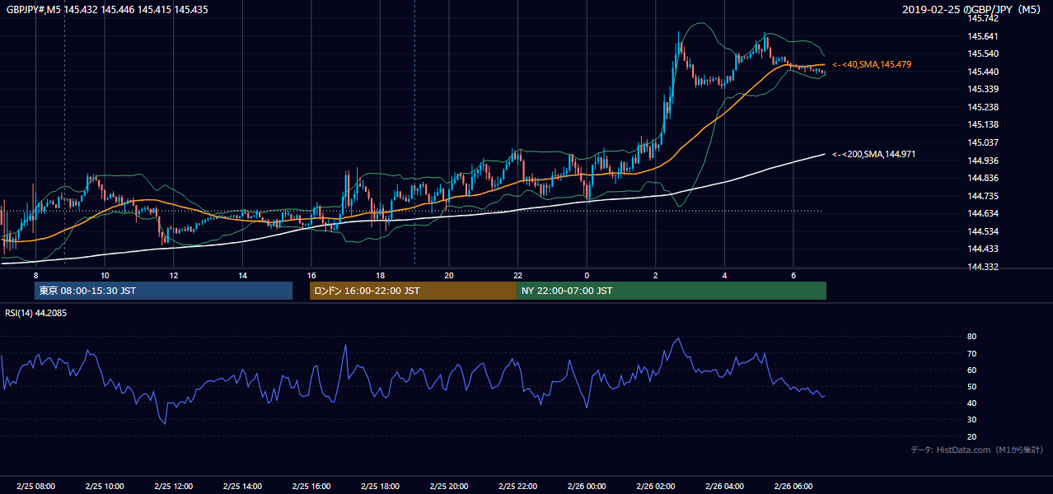Click the 2019-02-25 GBP/JPY (M5) title
The height and width of the screenshot is (494, 1053).
tap(973, 9)
